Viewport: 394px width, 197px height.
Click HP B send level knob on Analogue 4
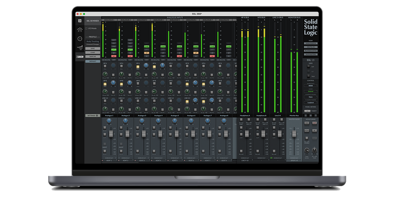pos(154,92)
